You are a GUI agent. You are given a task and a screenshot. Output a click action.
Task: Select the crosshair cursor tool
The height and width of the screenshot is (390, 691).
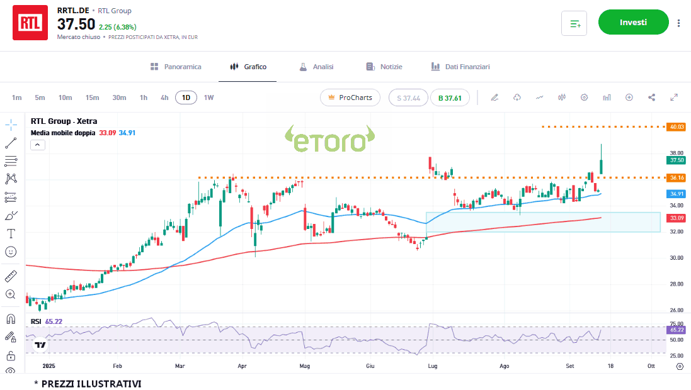pyautogui.click(x=11, y=125)
